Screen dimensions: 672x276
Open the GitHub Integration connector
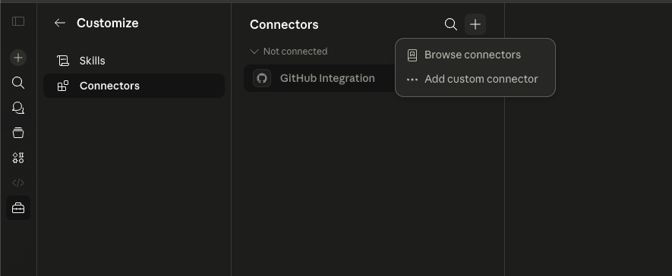pos(320,78)
